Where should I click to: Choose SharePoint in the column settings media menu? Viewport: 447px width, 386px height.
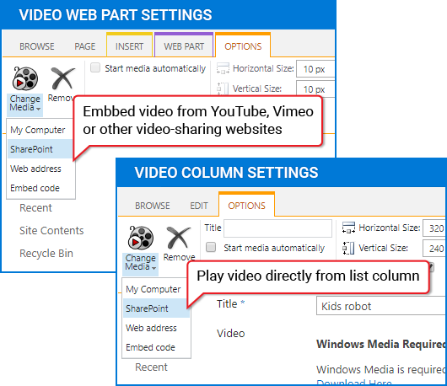coord(156,308)
